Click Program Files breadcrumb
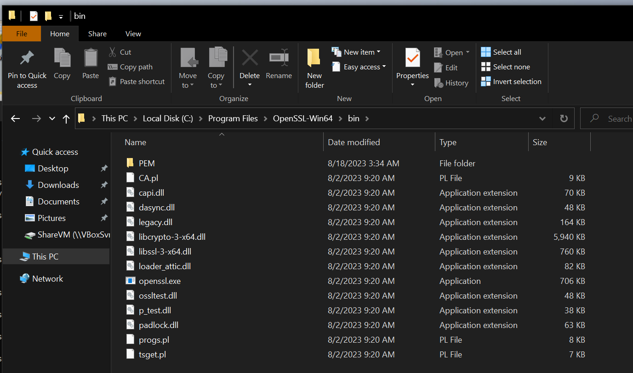The image size is (633, 373). pyautogui.click(x=233, y=119)
